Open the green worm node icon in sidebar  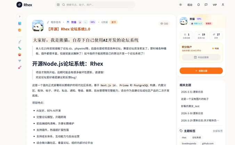19,48
